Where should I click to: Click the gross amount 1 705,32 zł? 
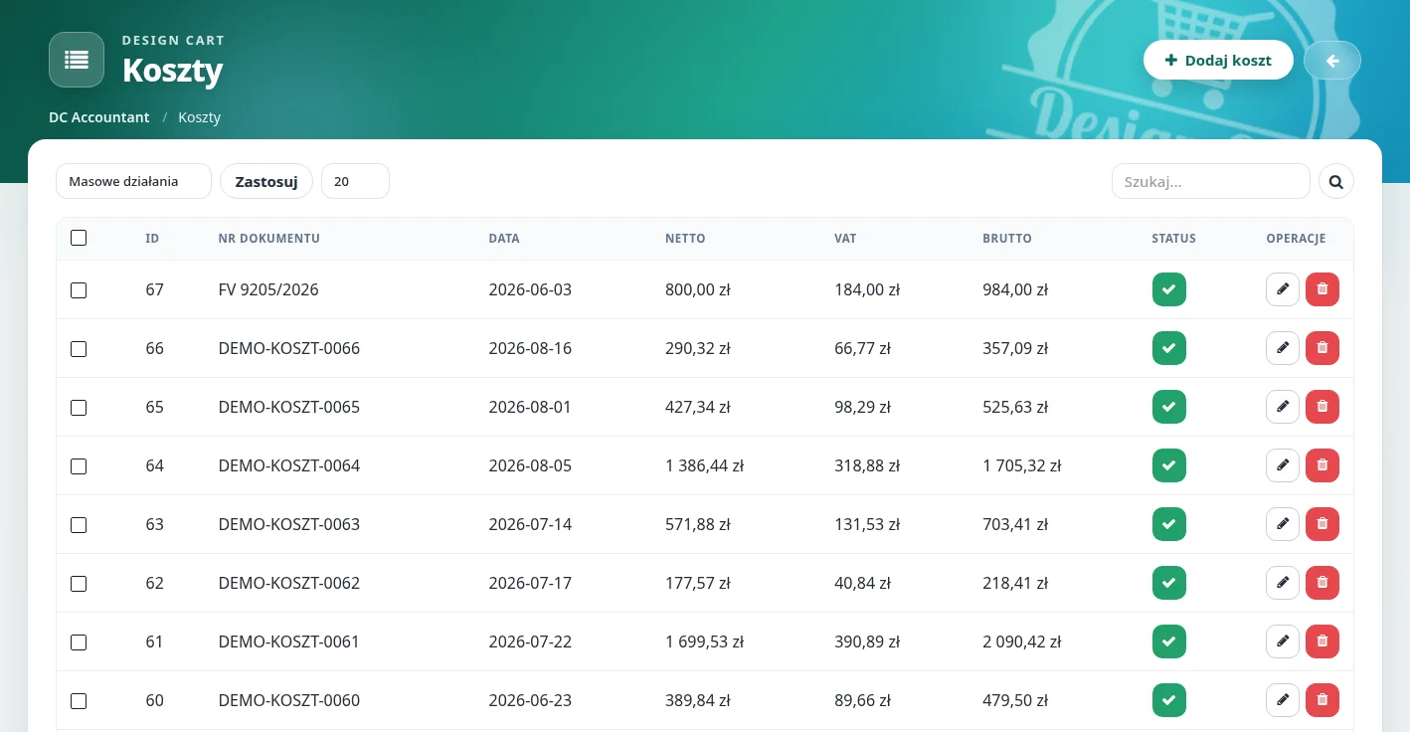tap(1022, 465)
